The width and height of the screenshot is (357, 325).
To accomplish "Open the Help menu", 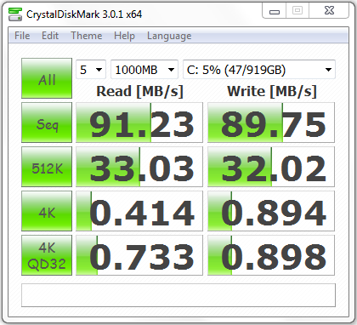I will [124, 36].
